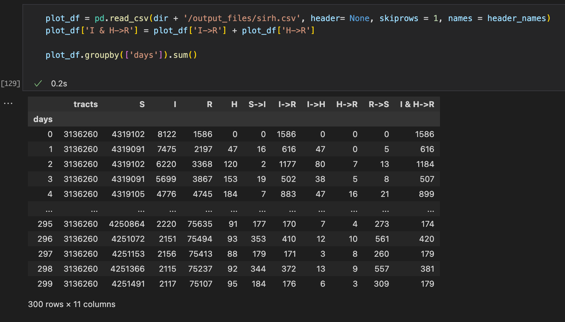
Task: Select the 'S' column header
Action: pos(142,104)
